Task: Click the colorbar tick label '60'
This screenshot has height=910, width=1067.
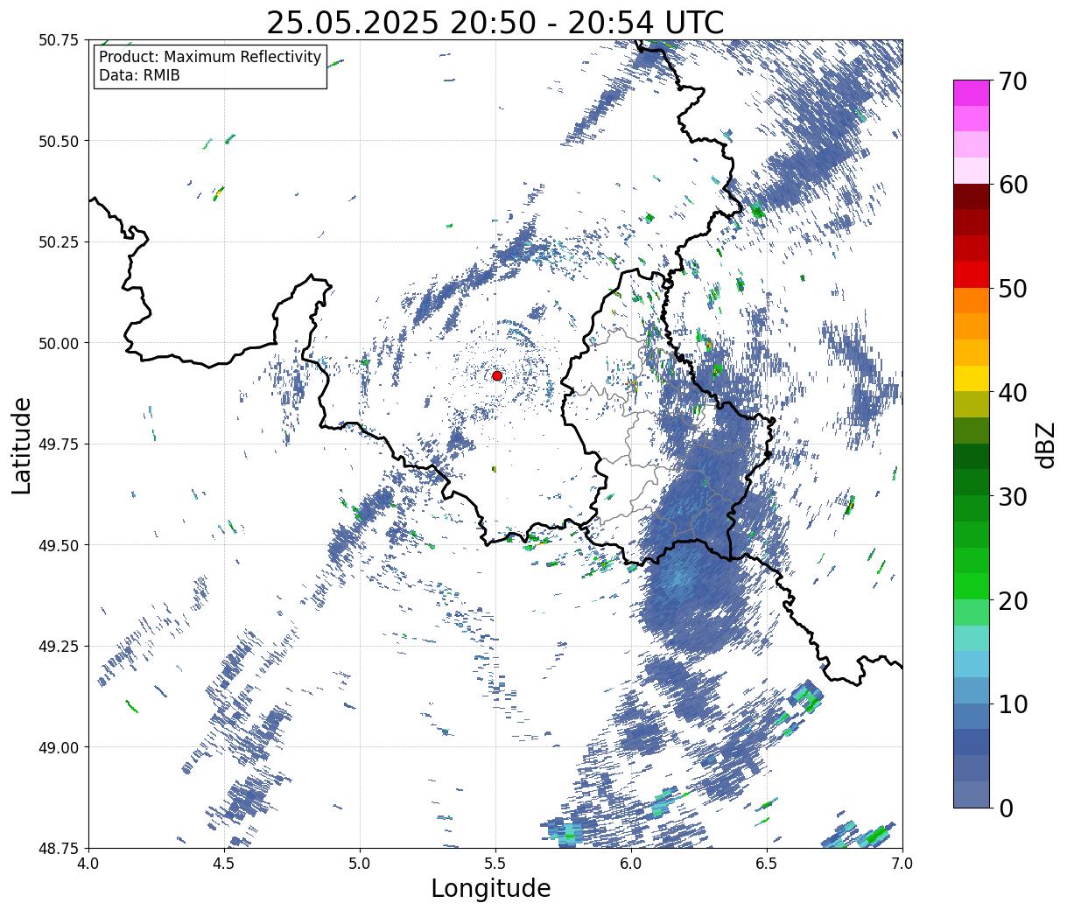Action: pyautogui.click(x=1013, y=185)
